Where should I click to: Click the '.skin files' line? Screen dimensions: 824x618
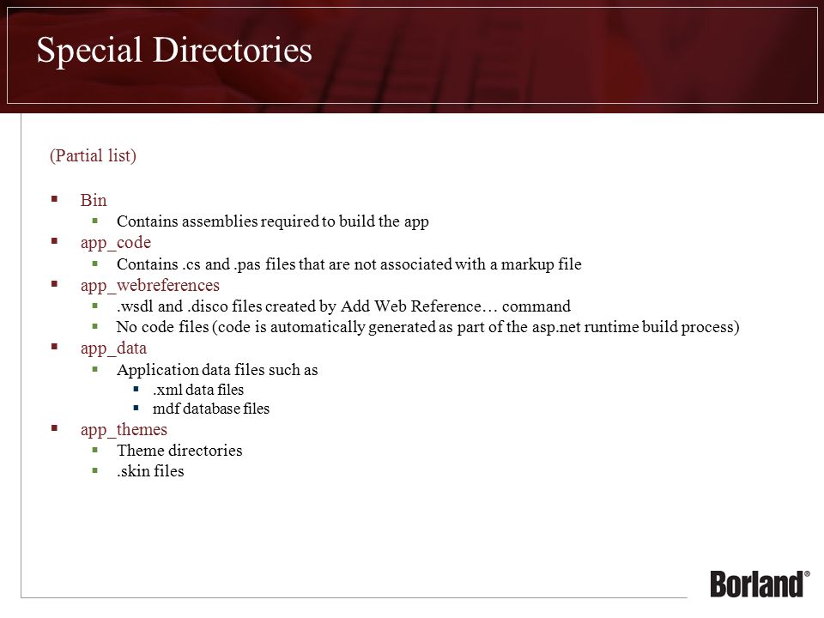[150, 471]
